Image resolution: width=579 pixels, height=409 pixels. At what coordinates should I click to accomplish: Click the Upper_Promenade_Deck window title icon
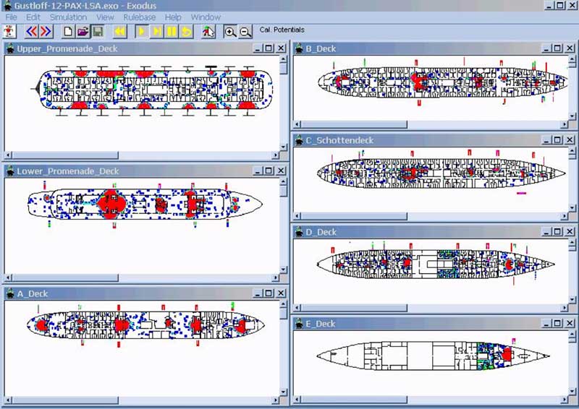pos(10,48)
